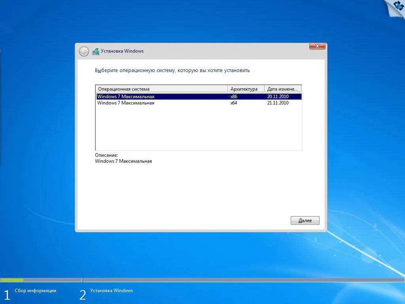
Task: Click the Windows setup icon in title bar
Action: (96, 51)
